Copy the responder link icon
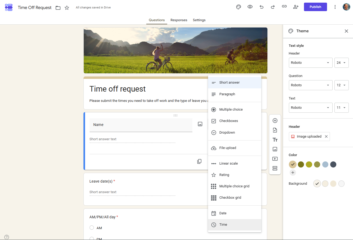Viewport: 353px width, 240px height. point(284,7)
